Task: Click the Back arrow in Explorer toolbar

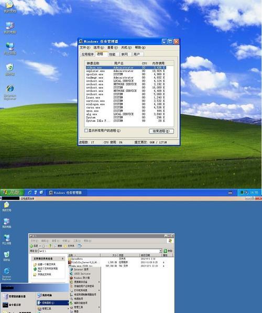Action: coord(34,246)
